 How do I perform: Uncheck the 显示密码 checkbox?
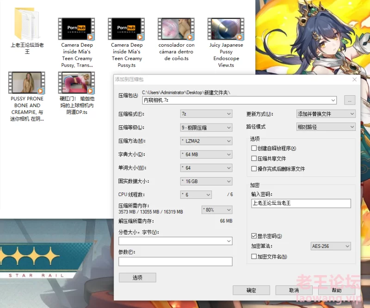[x=254, y=236]
